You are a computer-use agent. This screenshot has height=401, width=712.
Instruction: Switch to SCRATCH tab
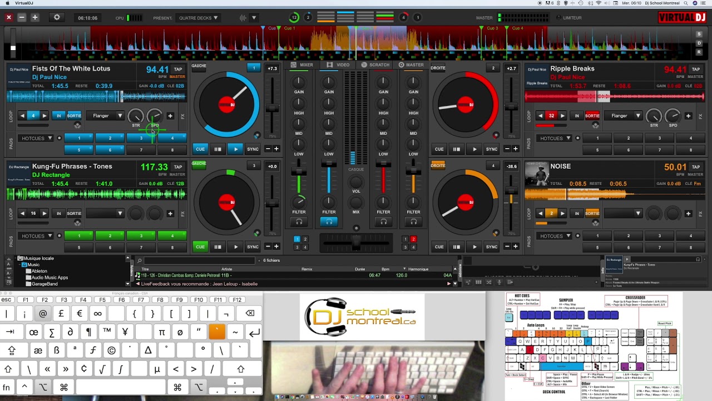coord(375,65)
